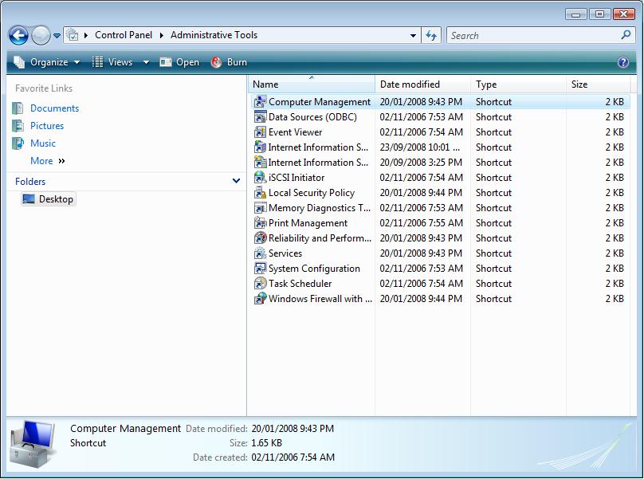Click the Music favorite link icon
Viewport: 644px width, 479px height.
[18, 143]
